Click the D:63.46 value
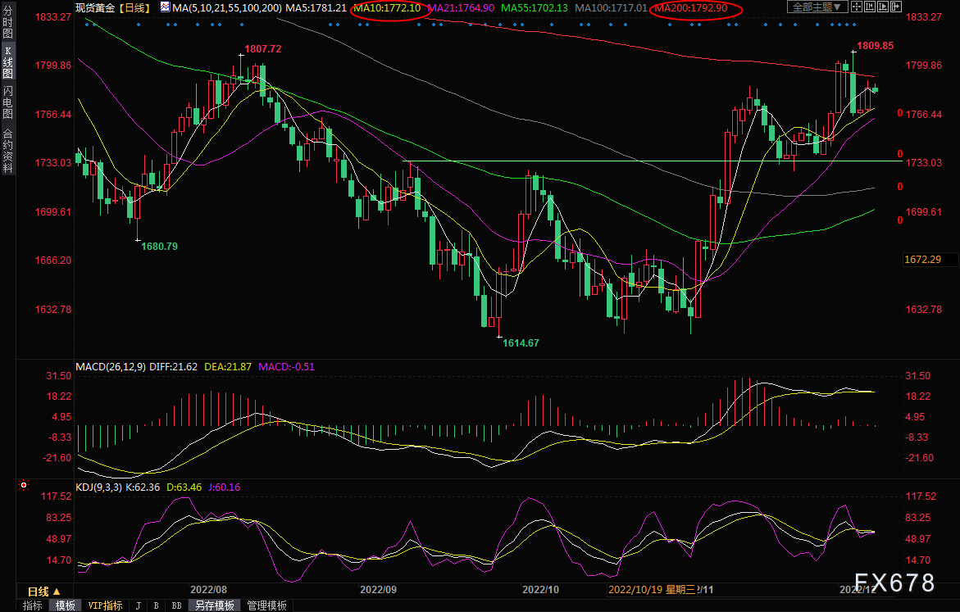The image size is (960, 612). (184, 487)
